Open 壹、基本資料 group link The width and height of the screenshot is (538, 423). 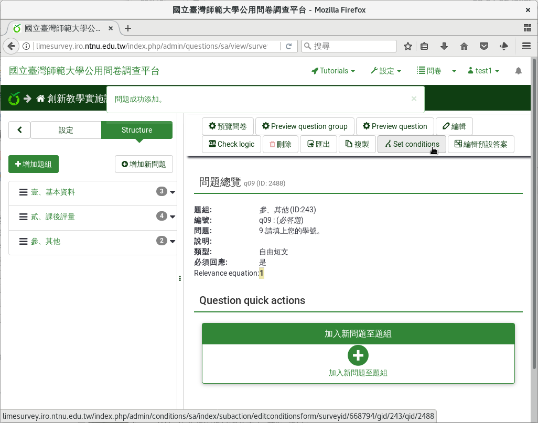[53, 192]
